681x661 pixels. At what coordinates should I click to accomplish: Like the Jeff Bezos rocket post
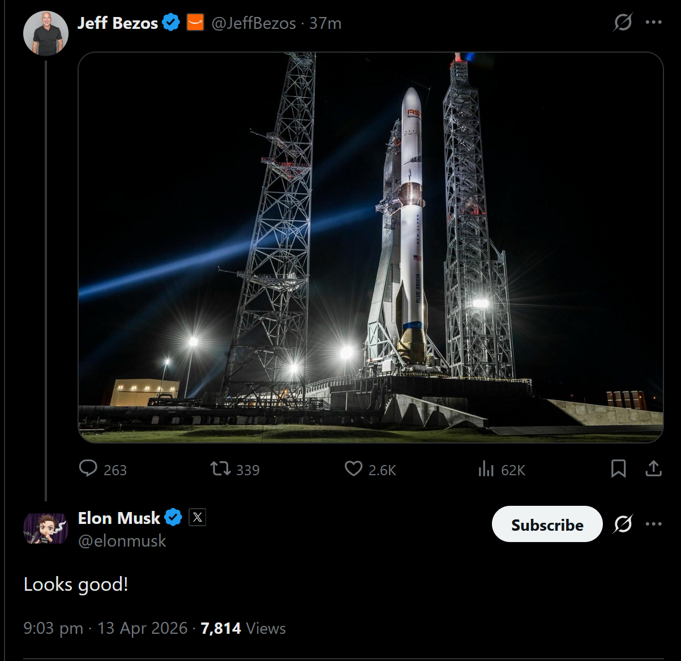(x=354, y=468)
